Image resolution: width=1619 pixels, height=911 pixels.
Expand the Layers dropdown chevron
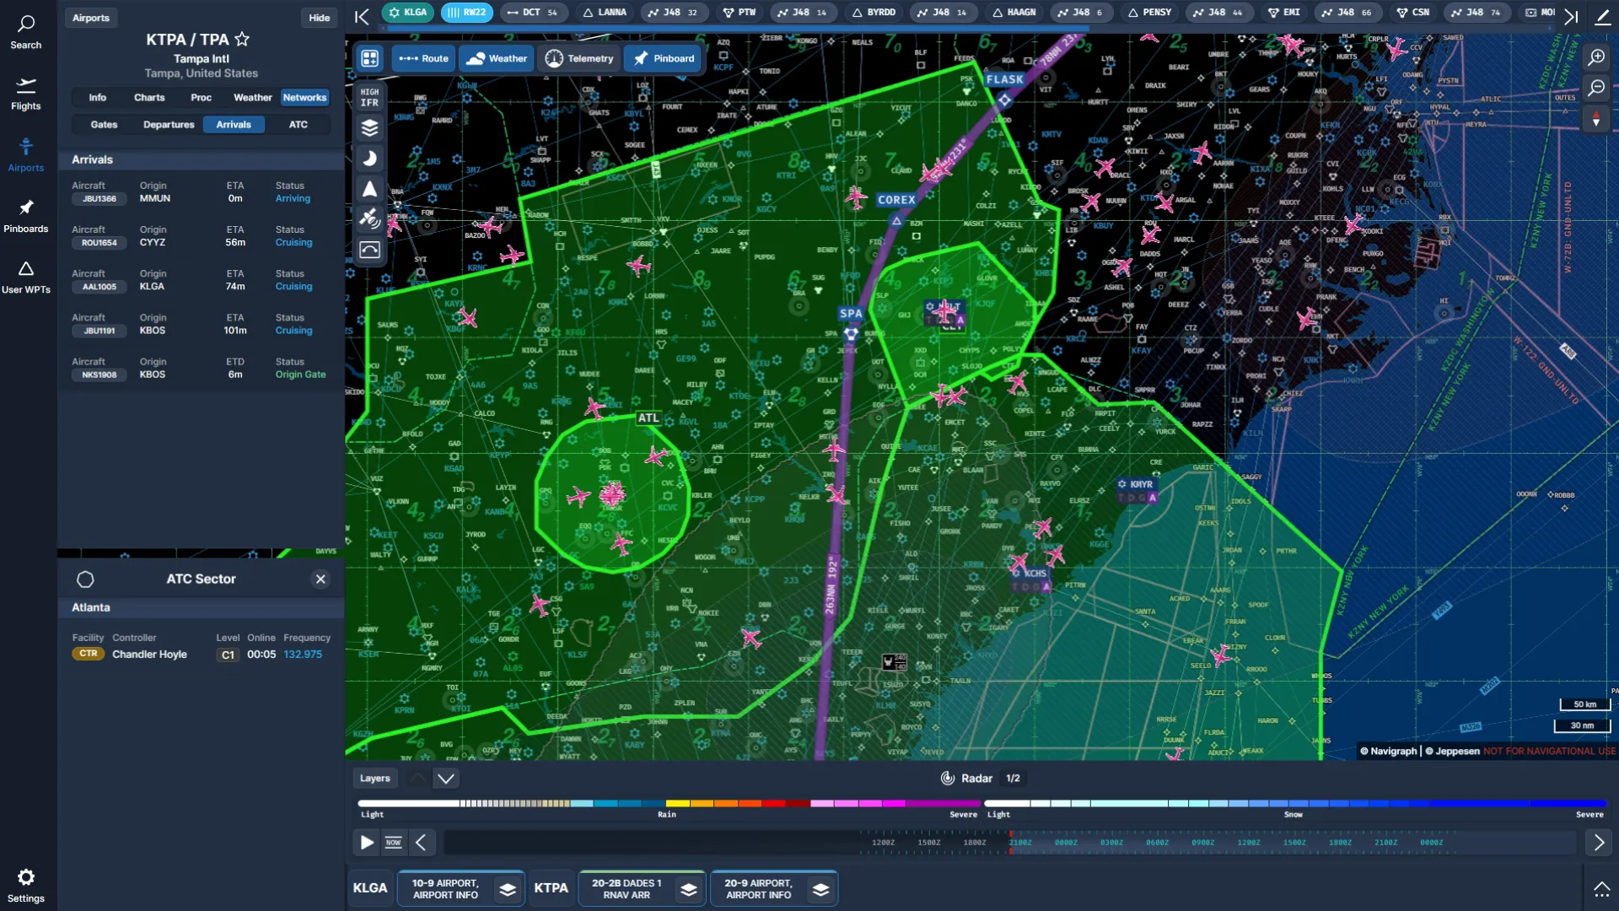point(446,778)
